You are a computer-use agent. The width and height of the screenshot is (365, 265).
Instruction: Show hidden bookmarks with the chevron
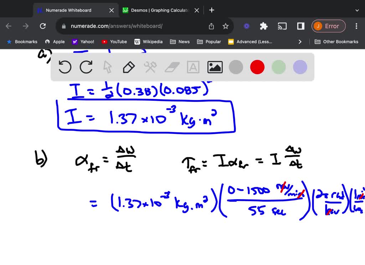300,42
